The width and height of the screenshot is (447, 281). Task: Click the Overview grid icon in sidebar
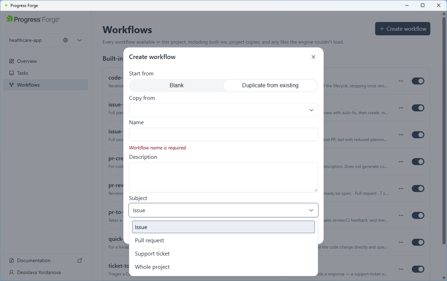[x=12, y=61]
